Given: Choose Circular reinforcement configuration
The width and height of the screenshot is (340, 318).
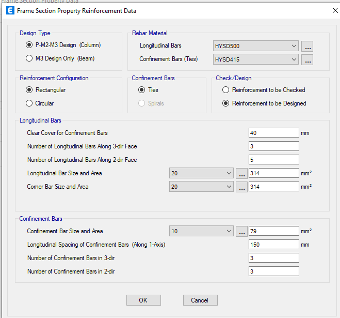Looking at the screenshot, I should click(29, 103).
